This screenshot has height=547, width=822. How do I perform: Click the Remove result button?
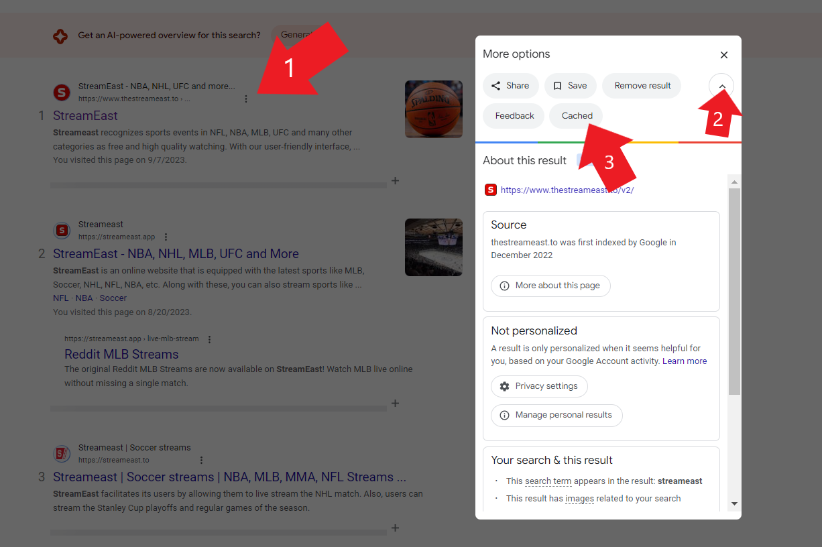tap(641, 86)
